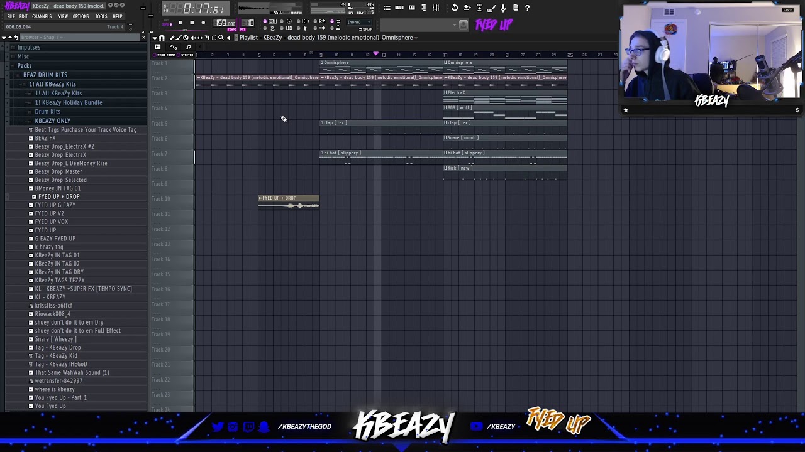Screen dimensions: 805x452
Task: Open the snap '(none)' dropdown
Action: pos(359,22)
